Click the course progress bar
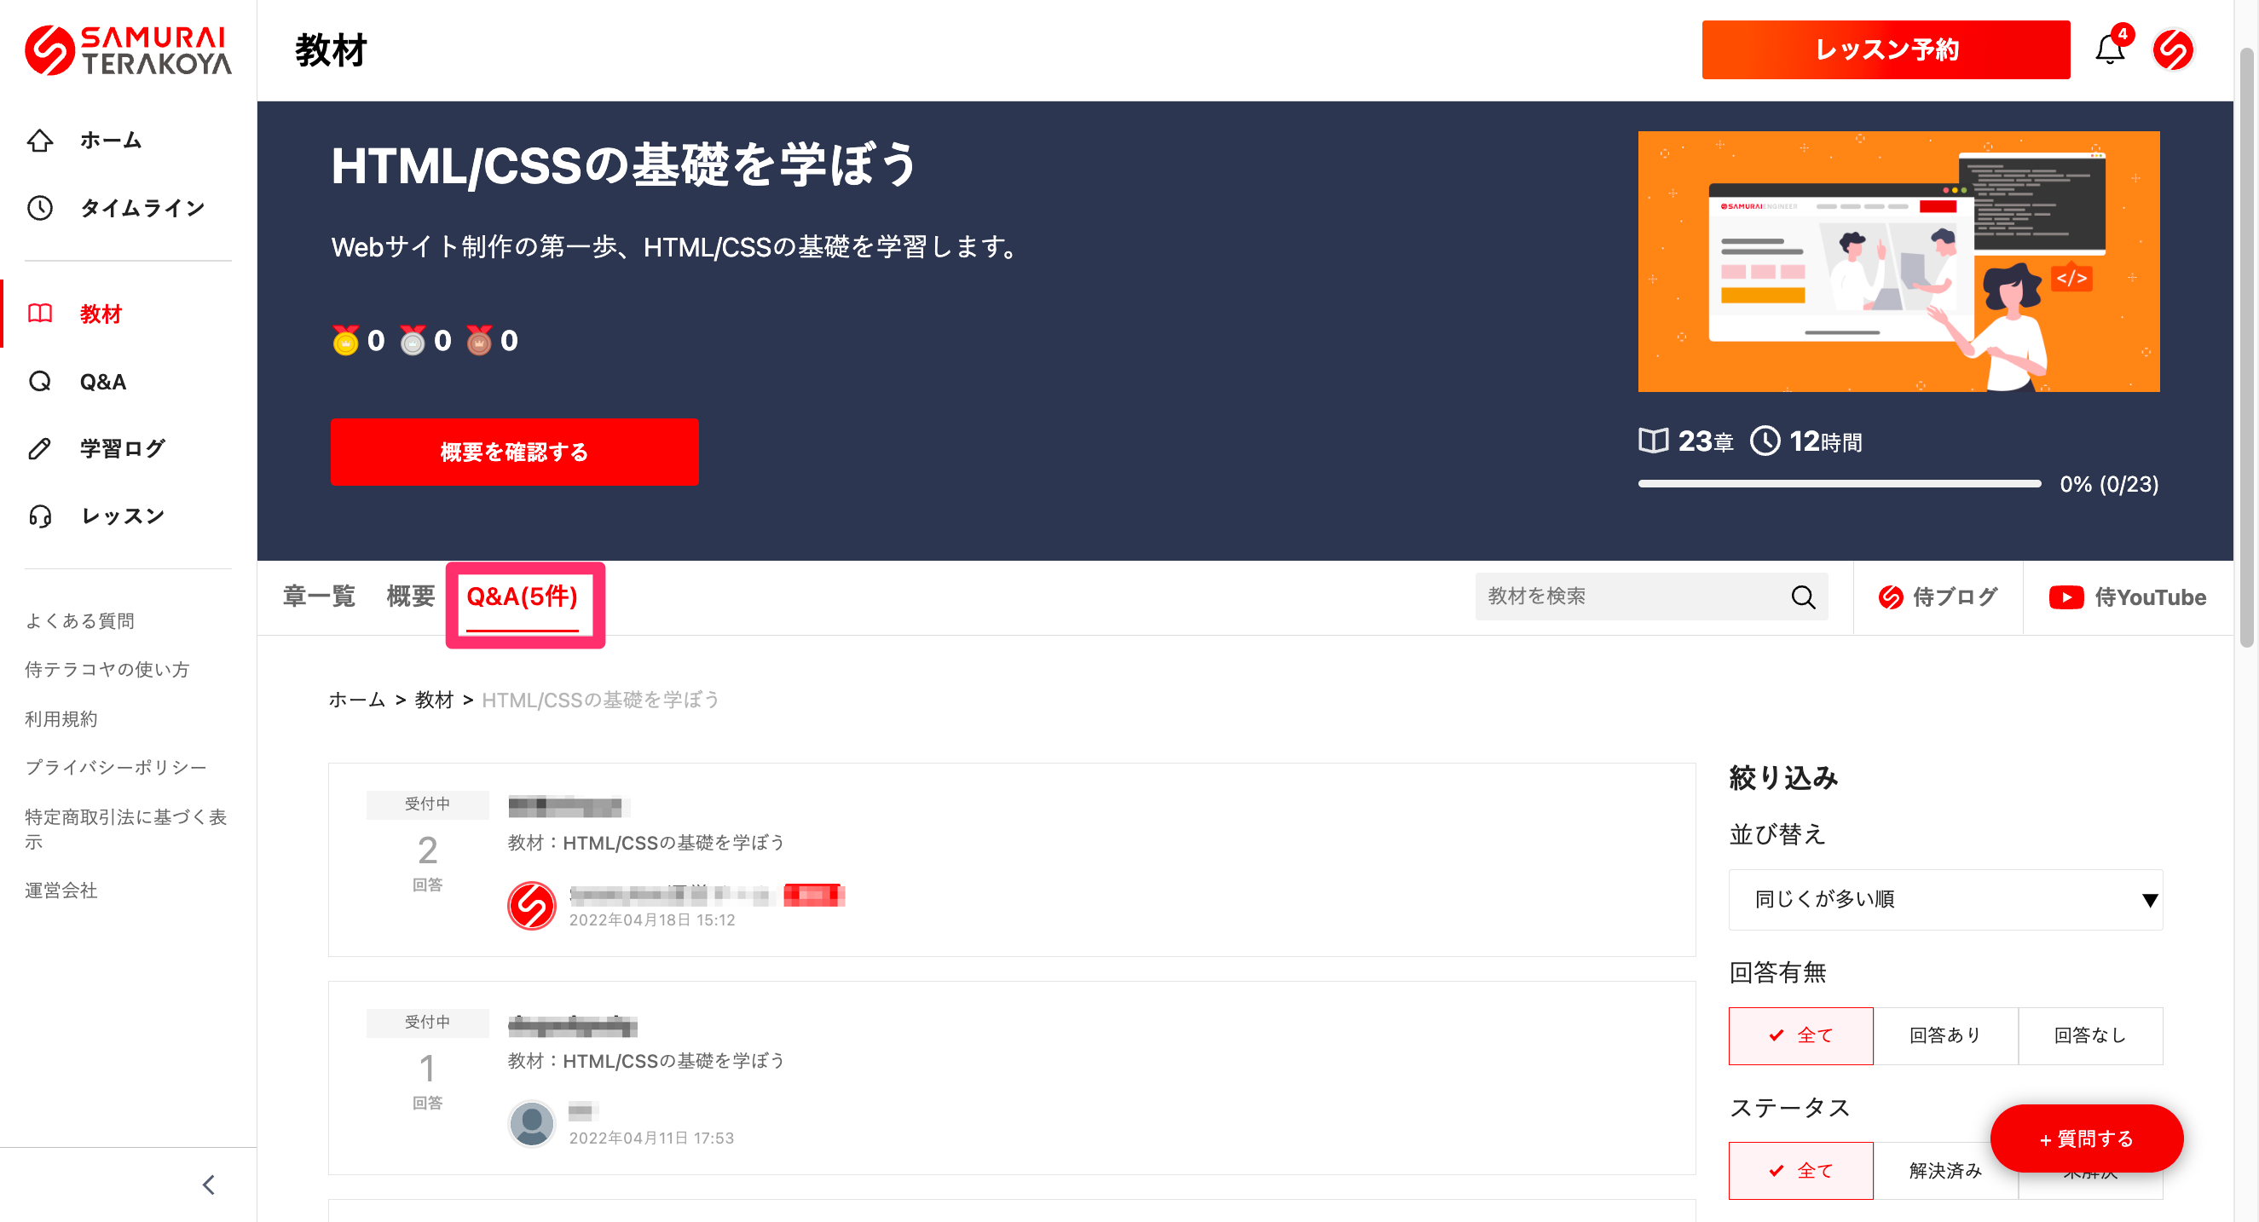2259x1222 pixels. pyautogui.click(x=1839, y=484)
